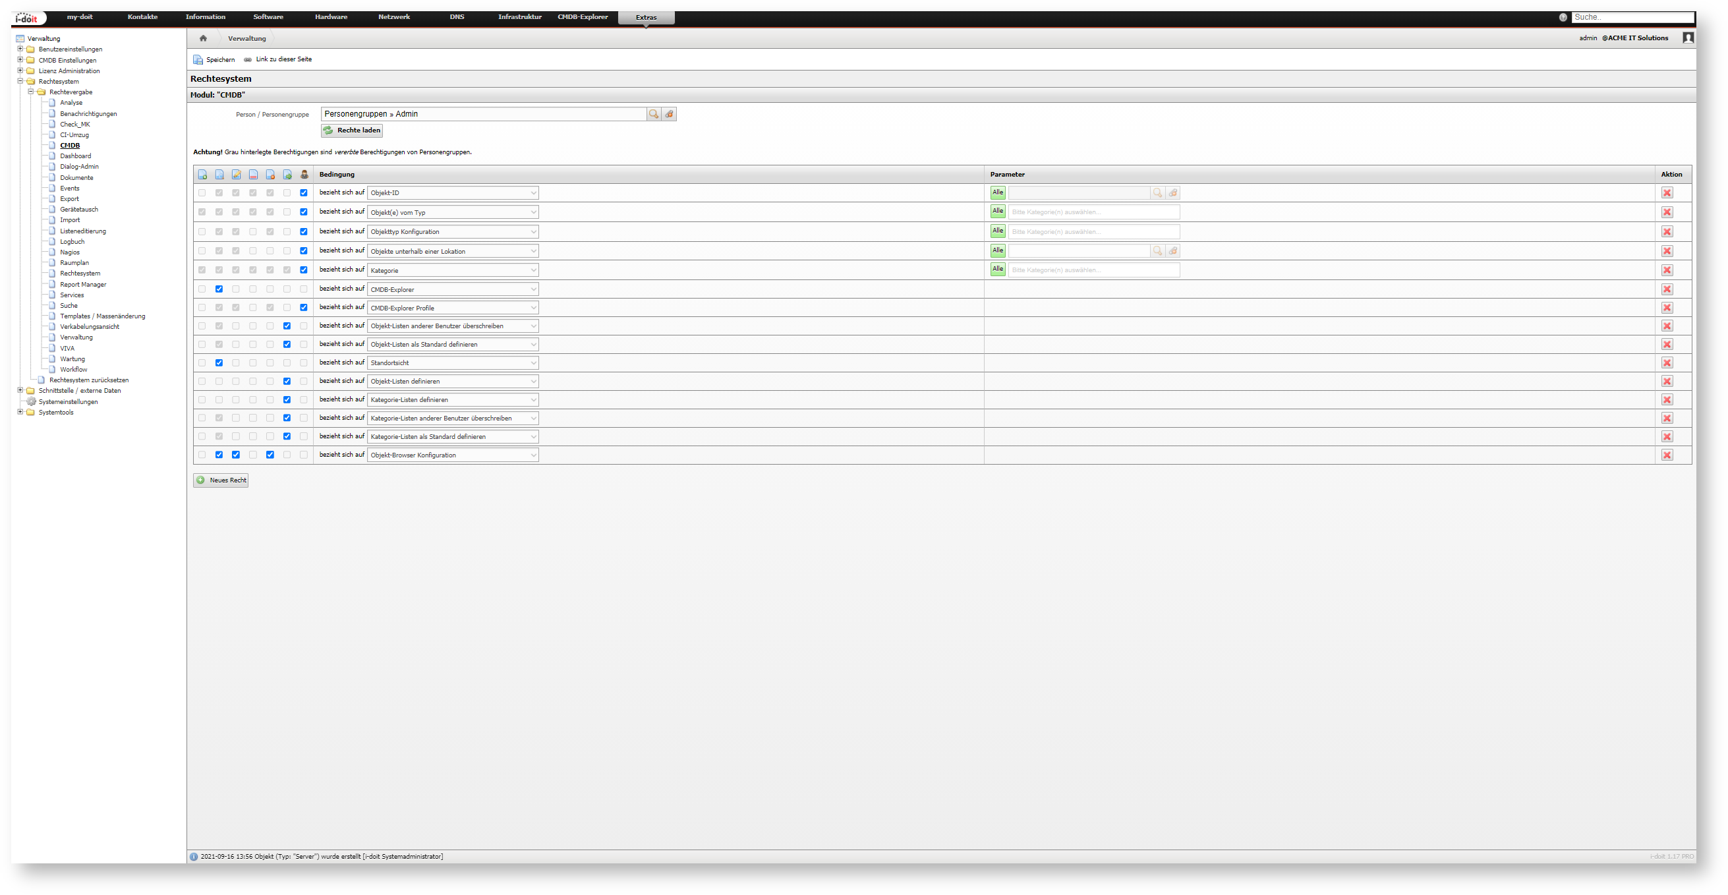Click the user avatar icon top right
1728x895 pixels.
pos(1688,38)
